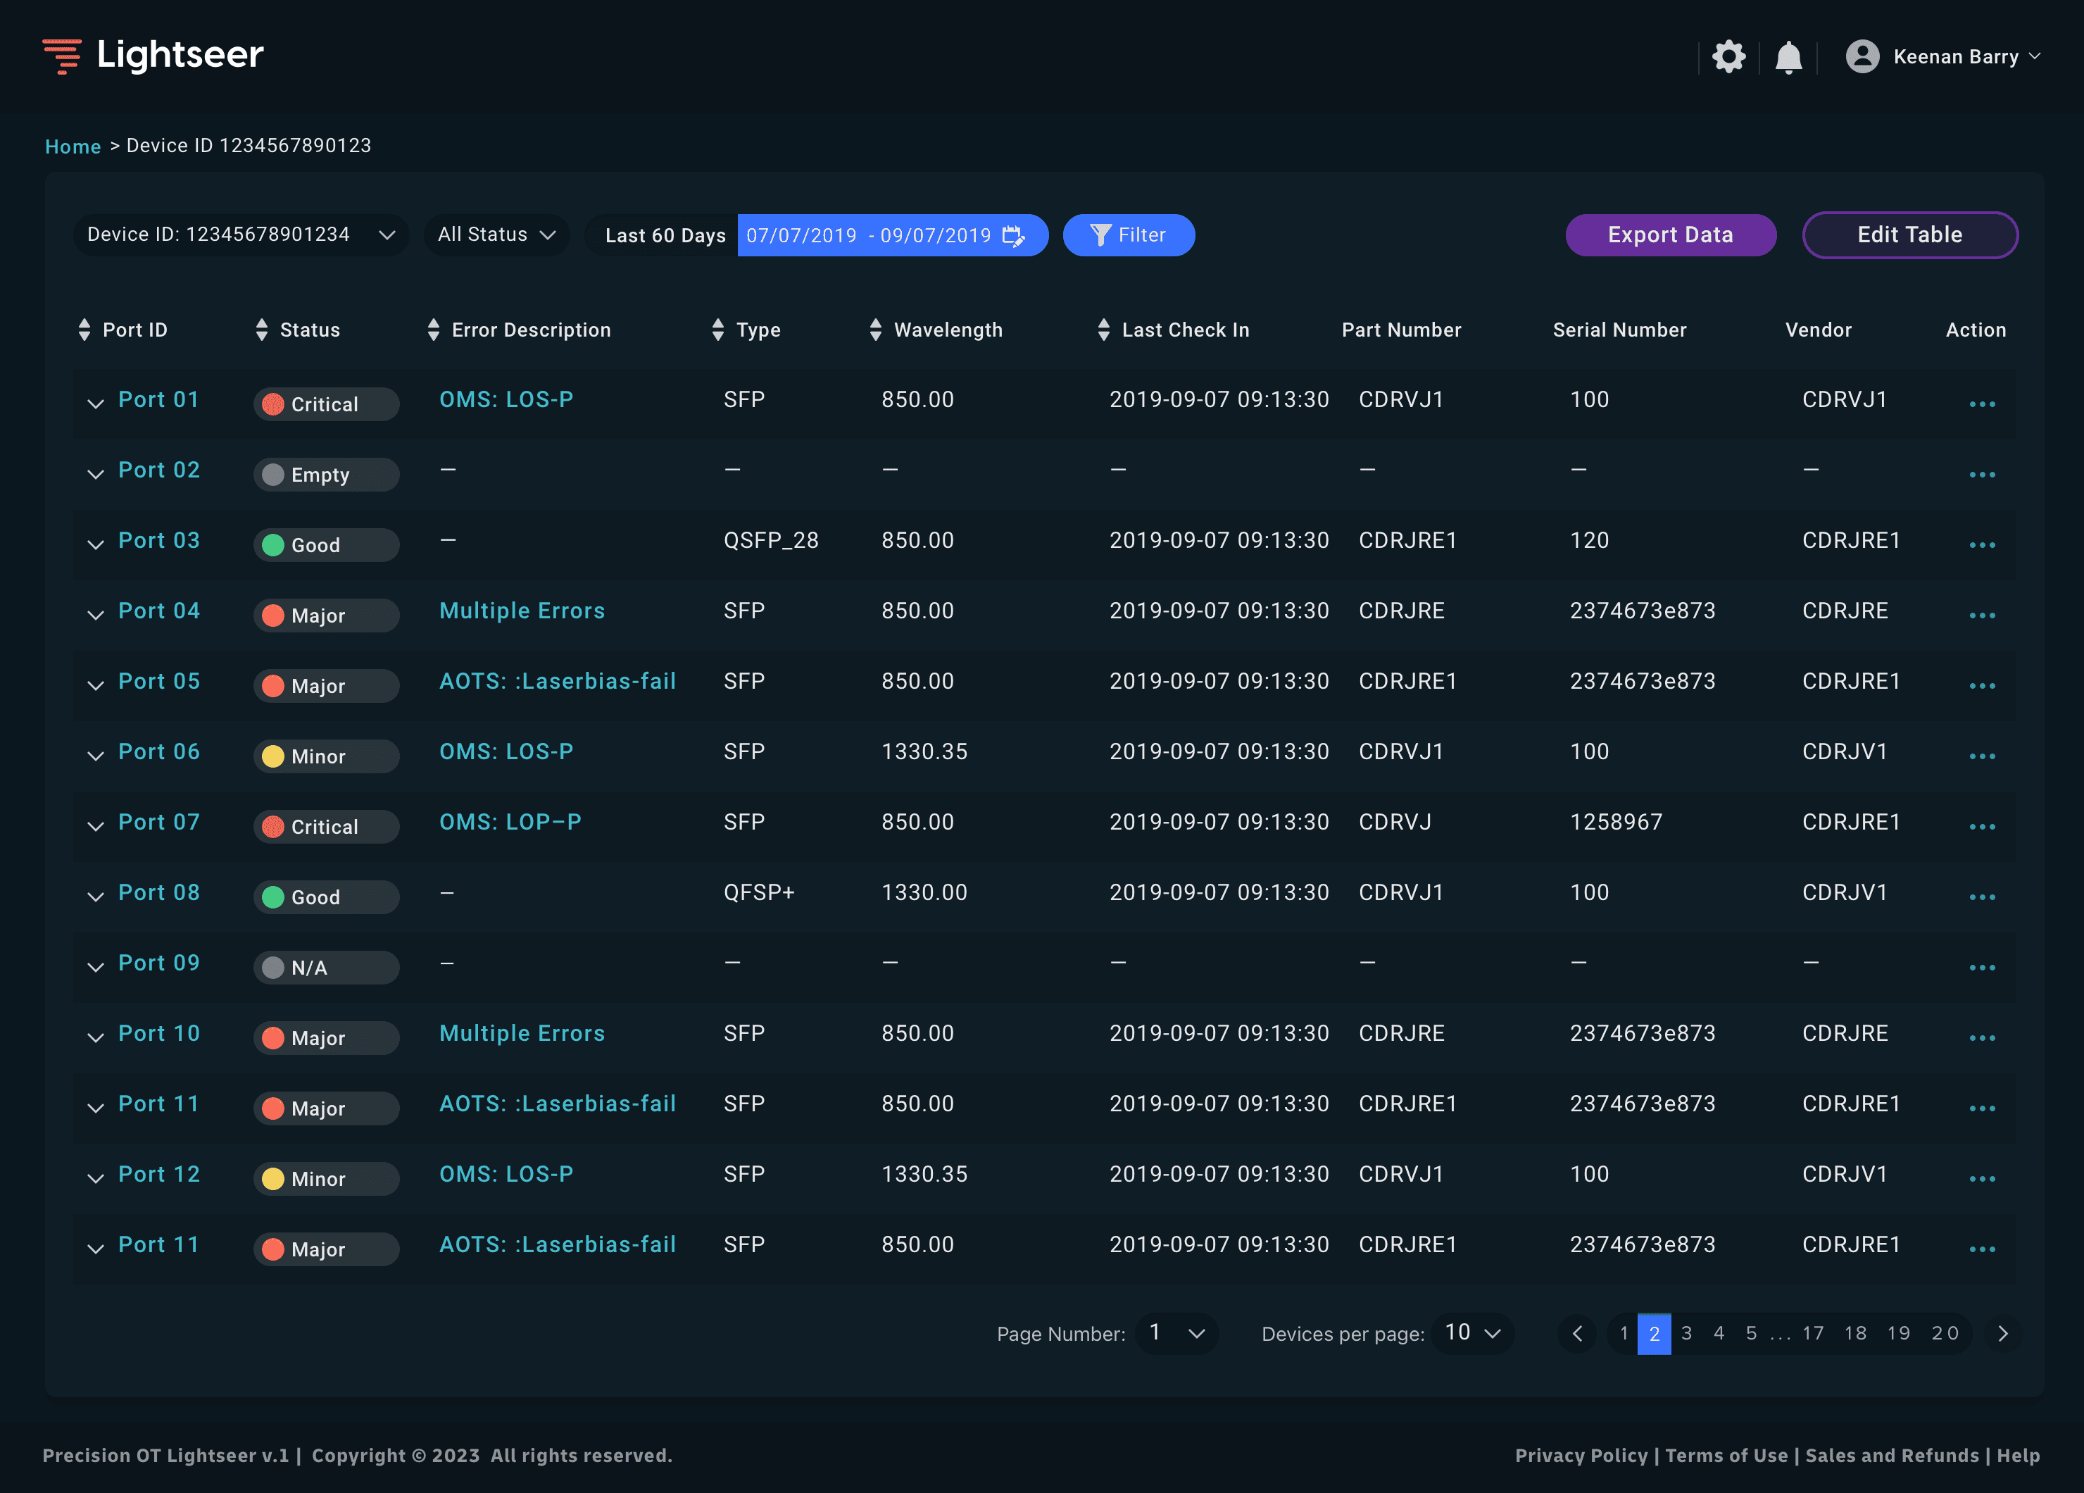The height and width of the screenshot is (1493, 2084).
Task: Expand the Port 01 row
Action: point(96,404)
